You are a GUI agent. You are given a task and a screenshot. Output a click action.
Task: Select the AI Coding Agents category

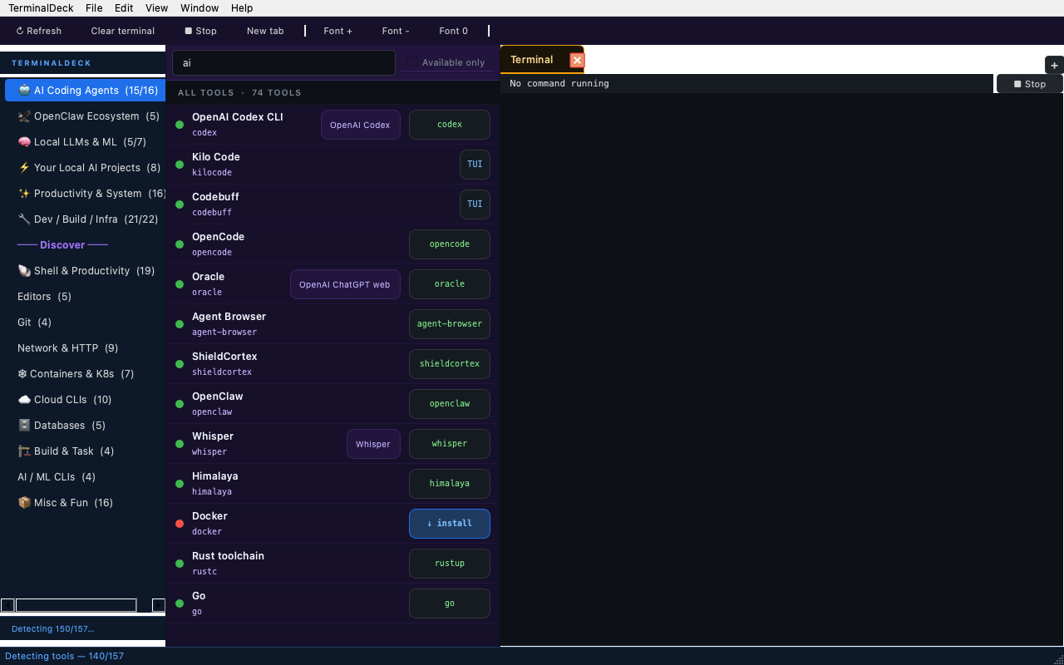pos(86,91)
